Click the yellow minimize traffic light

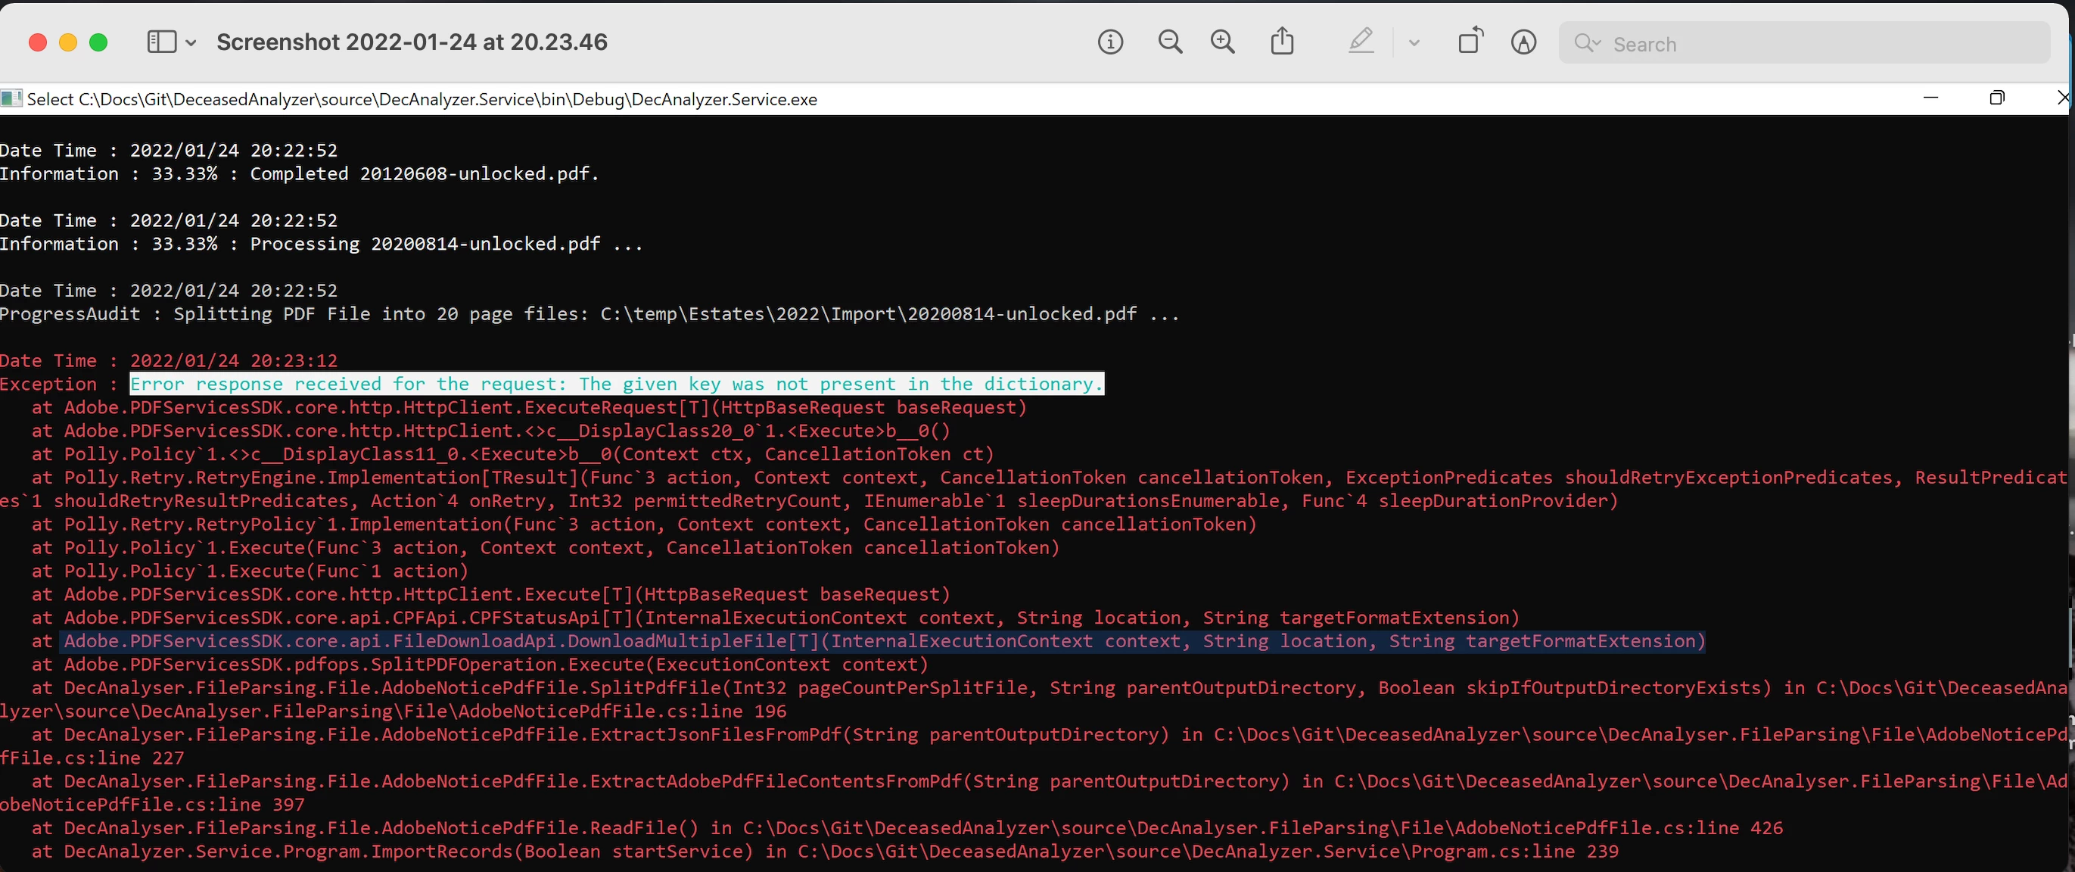[x=67, y=42]
